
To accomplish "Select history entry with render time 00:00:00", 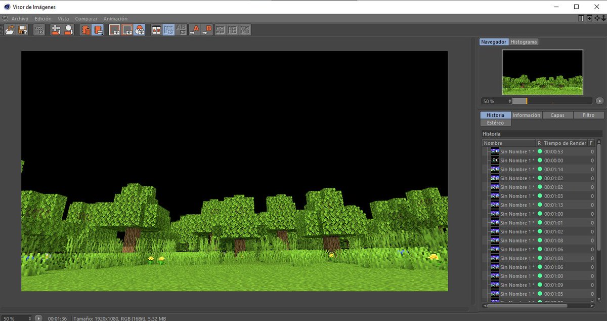I will (x=539, y=160).
